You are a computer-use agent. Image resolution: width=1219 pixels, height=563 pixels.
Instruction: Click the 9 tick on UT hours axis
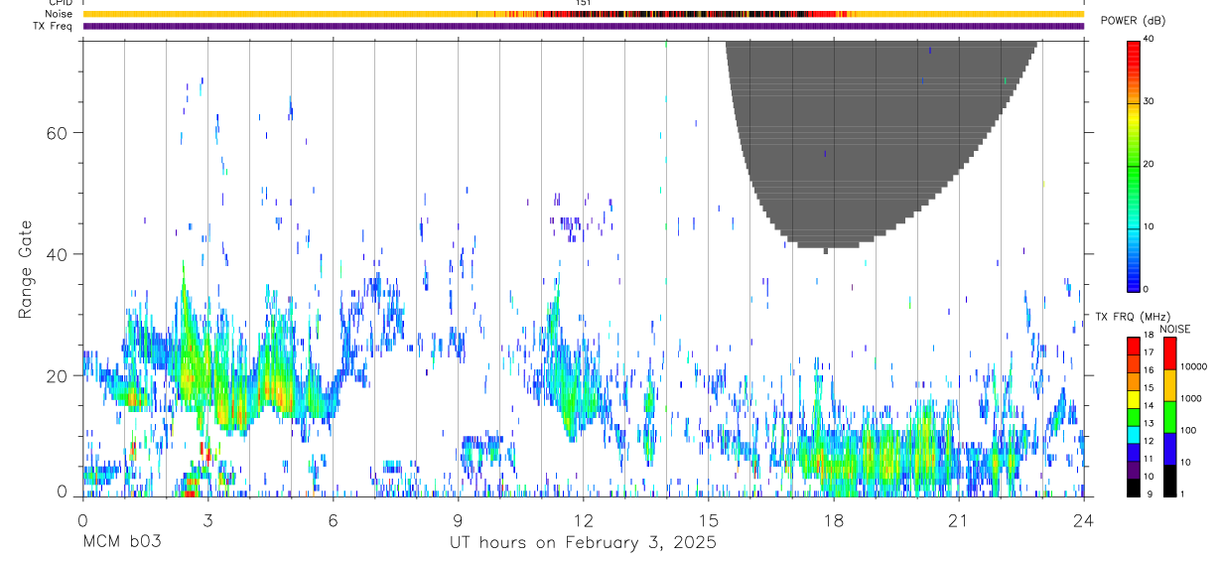(x=458, y=519)
